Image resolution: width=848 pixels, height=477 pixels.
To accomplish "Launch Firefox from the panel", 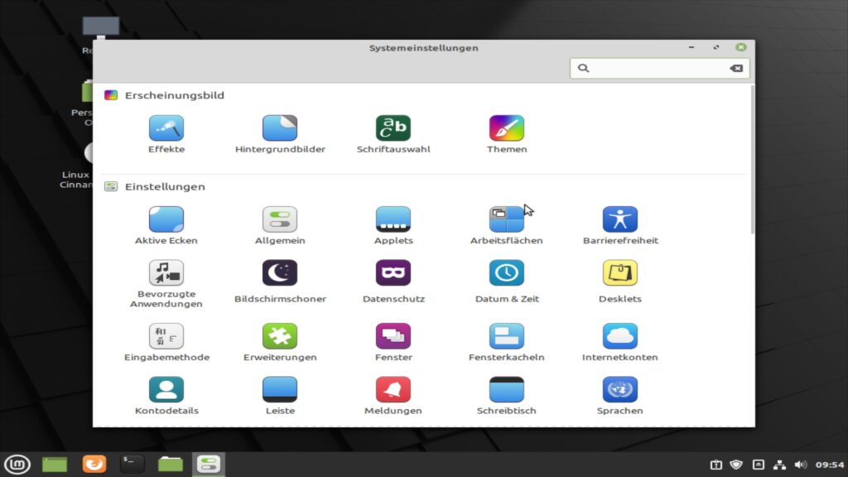I will [94, 464].
